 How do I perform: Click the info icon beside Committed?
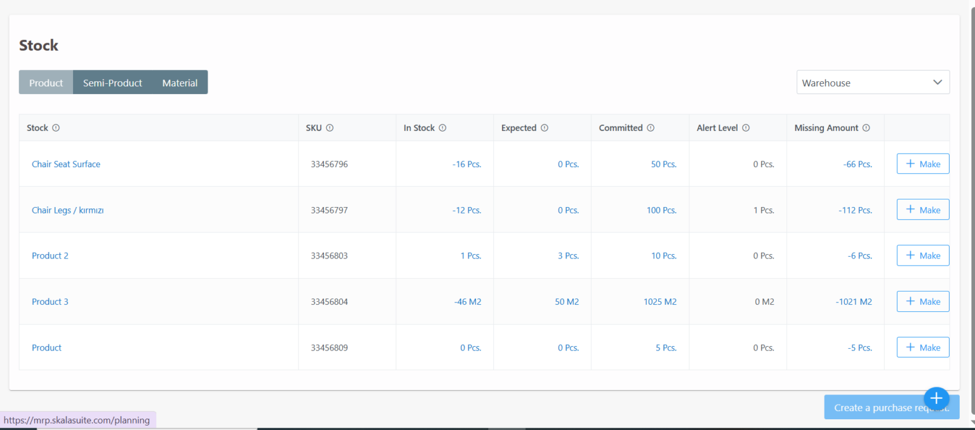coord(649,128)
